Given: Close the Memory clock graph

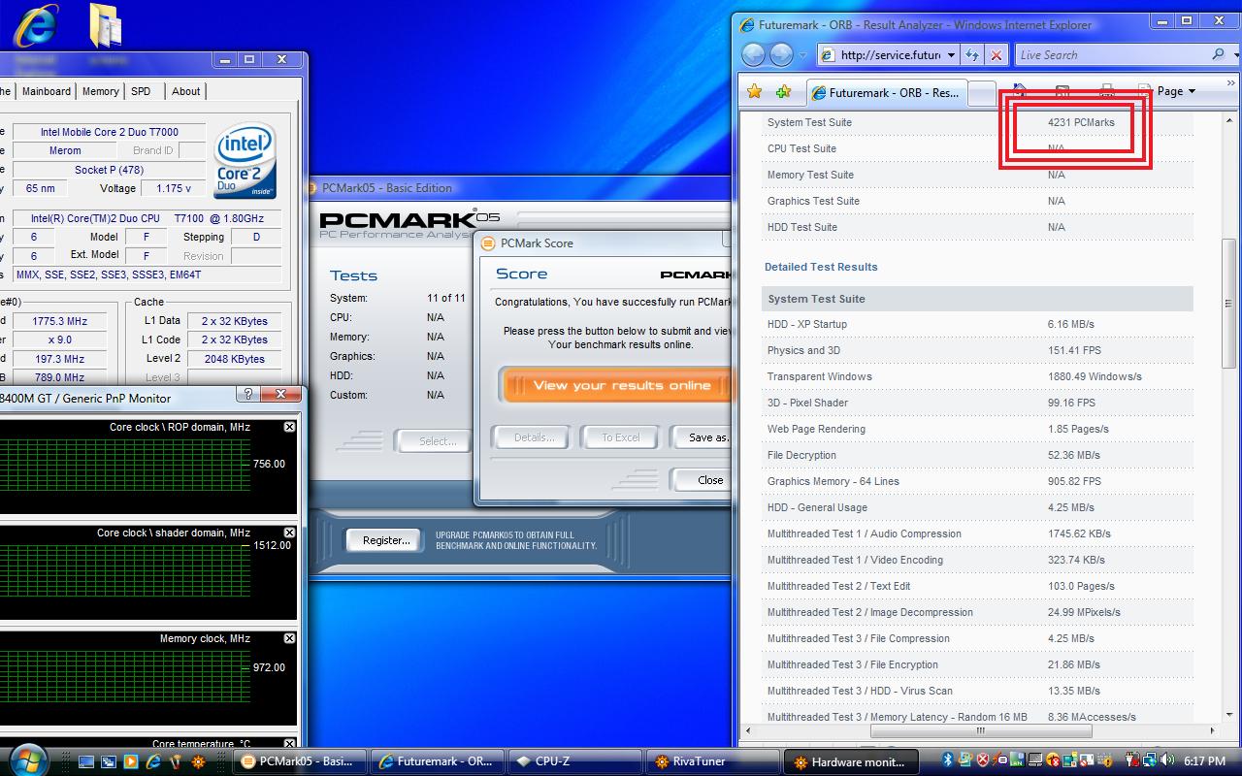Looking at the screenshot, I should click(289, 638).
